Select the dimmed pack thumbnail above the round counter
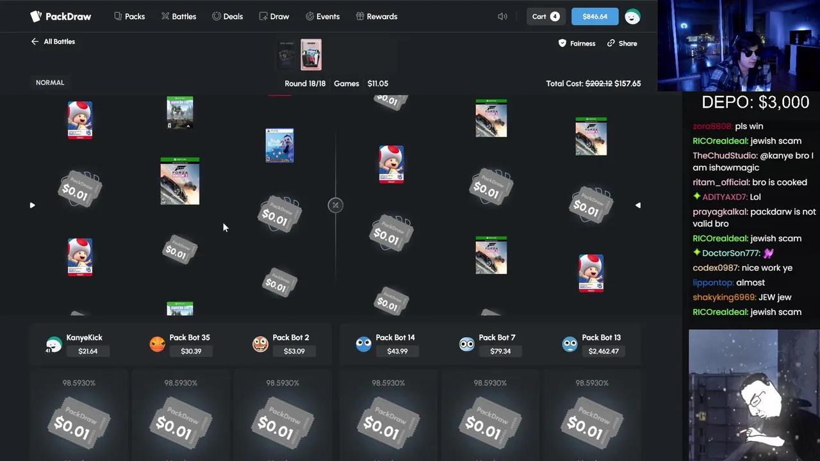 [x=286, y=54]
